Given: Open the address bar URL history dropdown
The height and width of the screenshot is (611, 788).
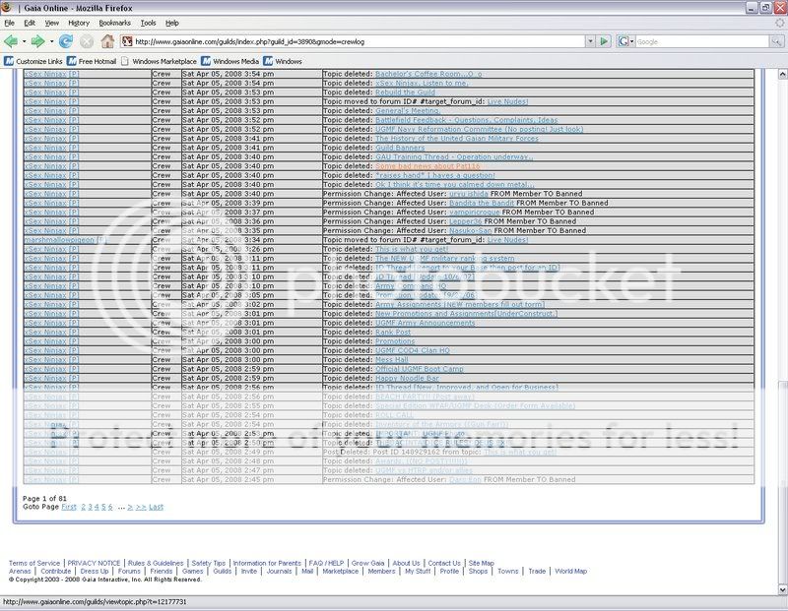Looking at the screenshot, I should [590, 41].
